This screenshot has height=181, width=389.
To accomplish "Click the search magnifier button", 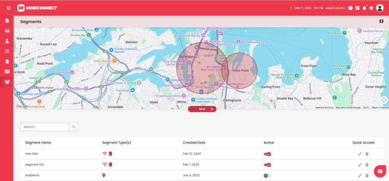I will tap(74, 127).
